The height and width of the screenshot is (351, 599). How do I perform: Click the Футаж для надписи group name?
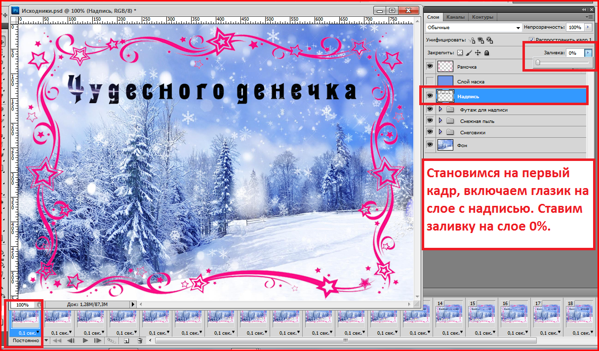484,110
